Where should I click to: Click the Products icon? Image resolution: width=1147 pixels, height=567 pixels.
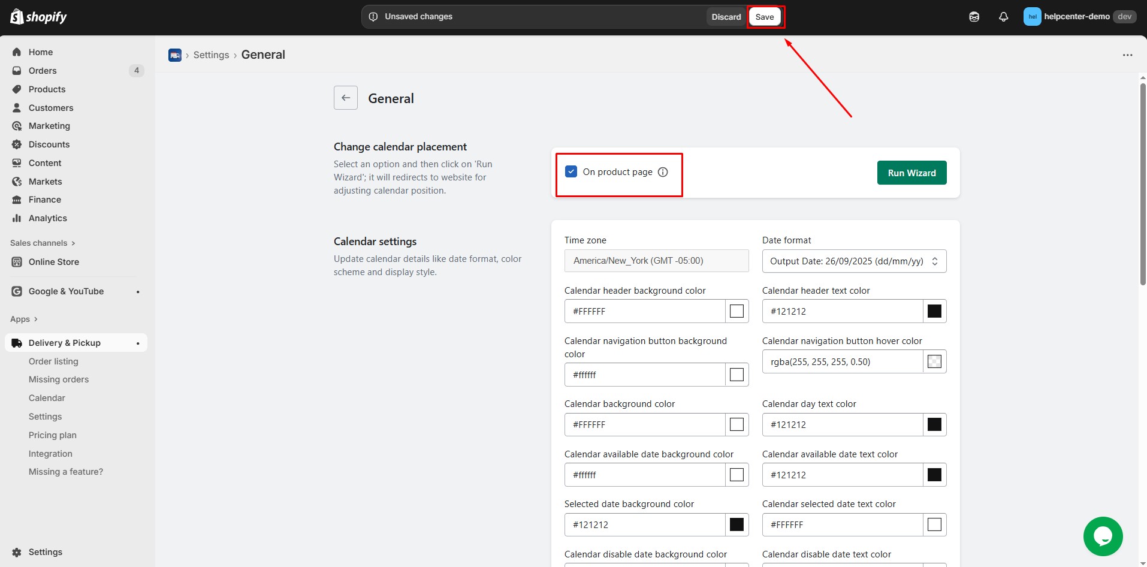17,89
